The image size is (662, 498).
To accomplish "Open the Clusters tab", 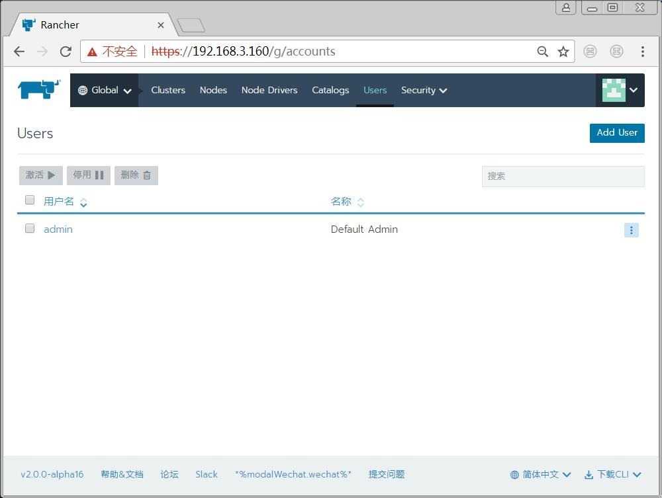I will pyautogui.click(x=168, y=90).
